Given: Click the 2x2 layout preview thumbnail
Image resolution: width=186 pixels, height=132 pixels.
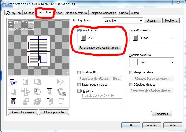Looking at the screenshot, I should 39,51.
